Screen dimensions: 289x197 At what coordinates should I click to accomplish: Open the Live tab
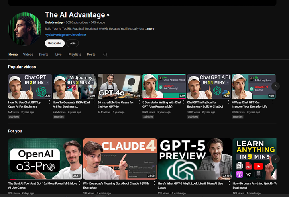(59, 55)
